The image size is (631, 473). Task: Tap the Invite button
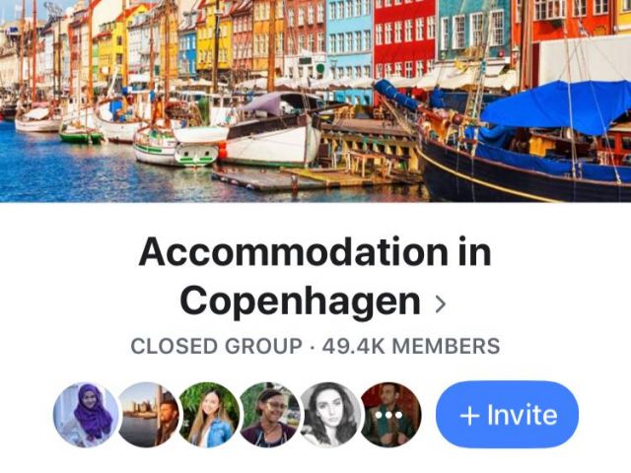[x=507, y=414]
